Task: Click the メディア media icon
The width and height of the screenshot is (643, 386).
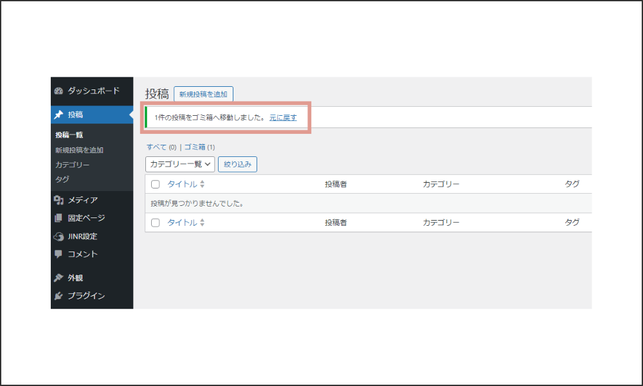Action: [x=59, y=200]
